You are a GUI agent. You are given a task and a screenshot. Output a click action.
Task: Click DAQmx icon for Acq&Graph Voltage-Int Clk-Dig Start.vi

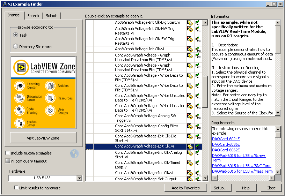198,23
